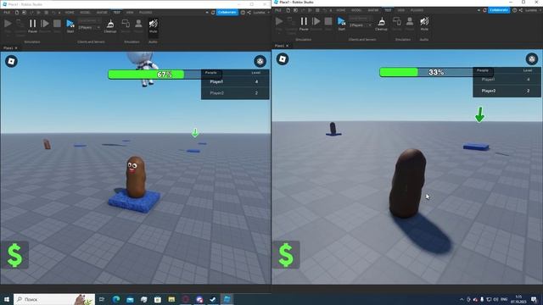This screenshot has width=543, height=305.
Task: Open the Local Server dropdown in right window
Action: [x=360, y=19]
